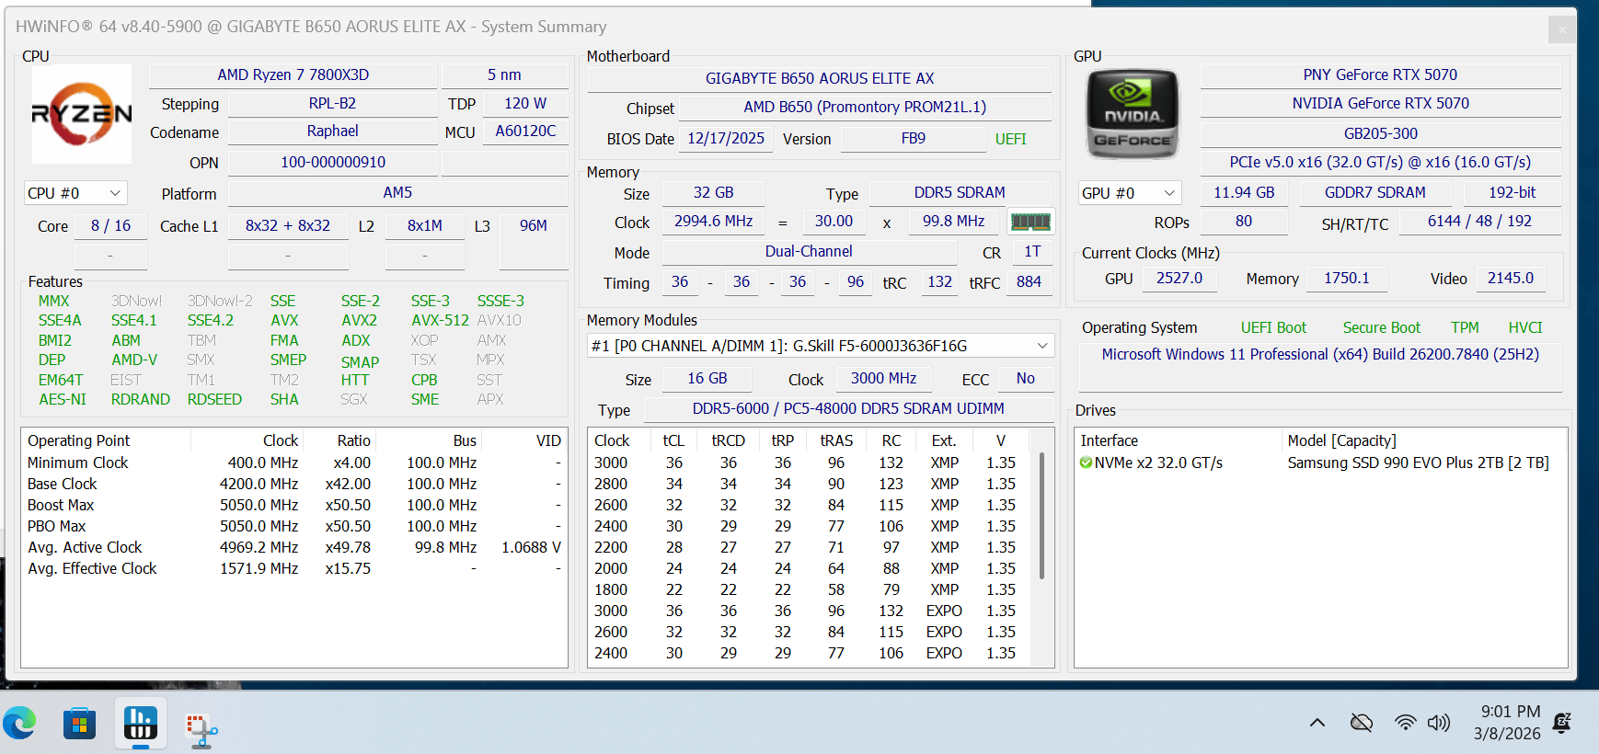
Task: Click the AMD Ryzen 7 7800X3D field
Action: click(293, 74)
